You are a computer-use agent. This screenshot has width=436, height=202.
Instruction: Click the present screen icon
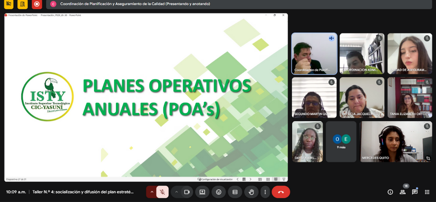click(x=202, y=192)
